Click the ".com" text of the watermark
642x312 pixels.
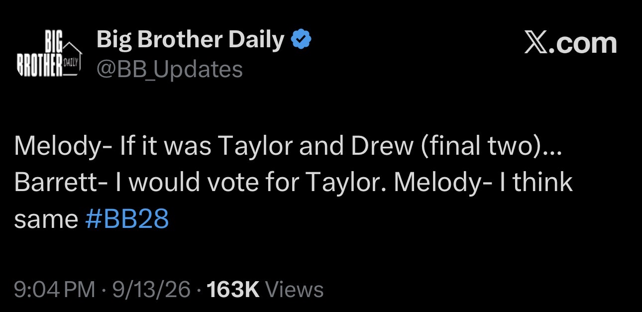(x=584, y=43)
